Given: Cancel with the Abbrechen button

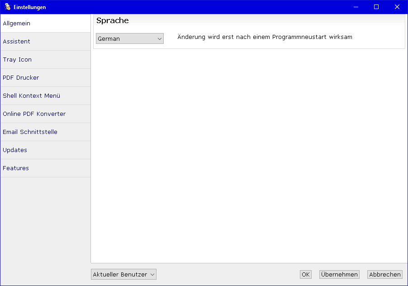Looking at the screenshot, I should (x=384, y=274).
